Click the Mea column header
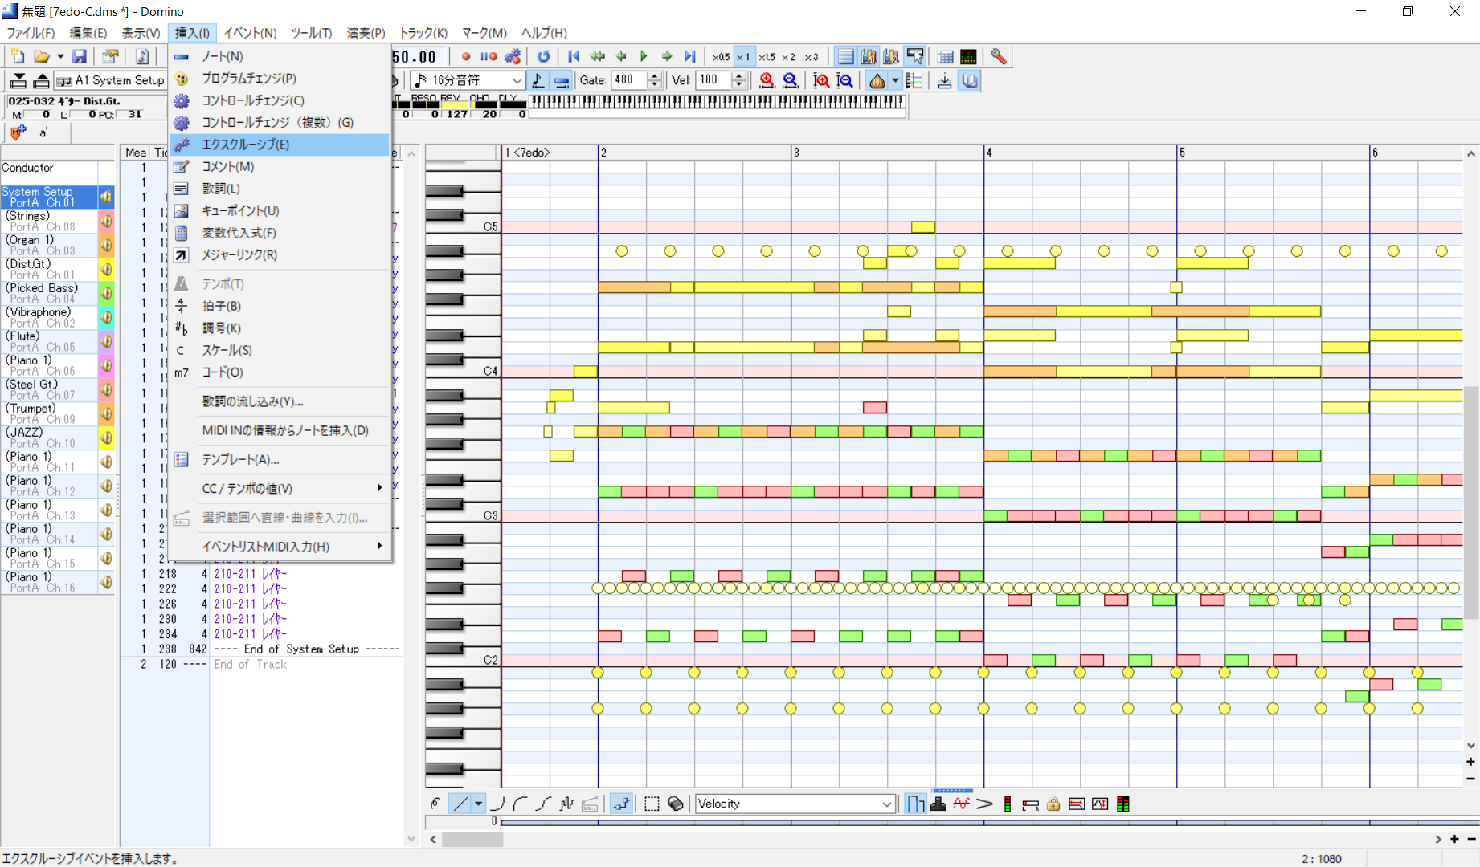Screen dimensions: 1480x867 pos(135,152)
